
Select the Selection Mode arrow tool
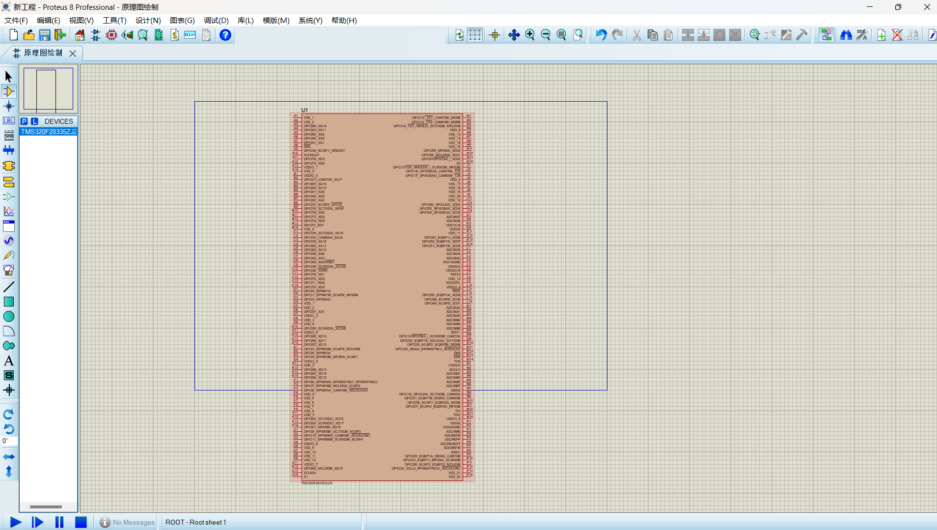tap(8, 77)
